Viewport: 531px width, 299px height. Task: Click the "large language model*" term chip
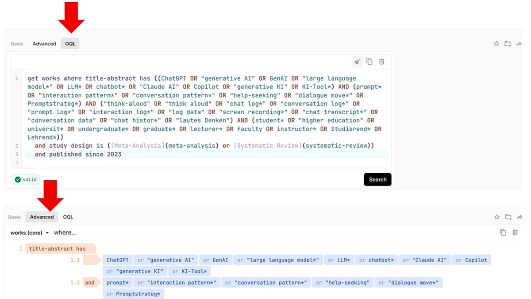click(x=278, y=260)
